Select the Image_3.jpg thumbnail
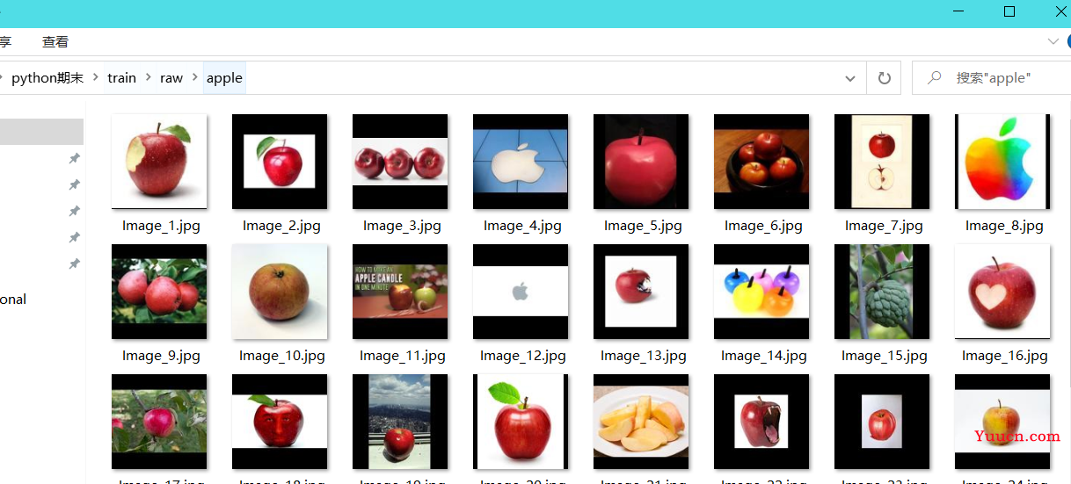The width and height of the screenshot is (1071, 484). (400, 162)
